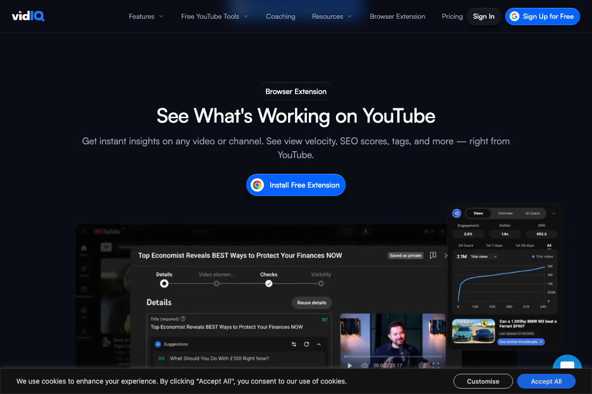This screenshot has width=592, height=394.
Task: Select the Video elements step circle
Action: coord(217,284)
